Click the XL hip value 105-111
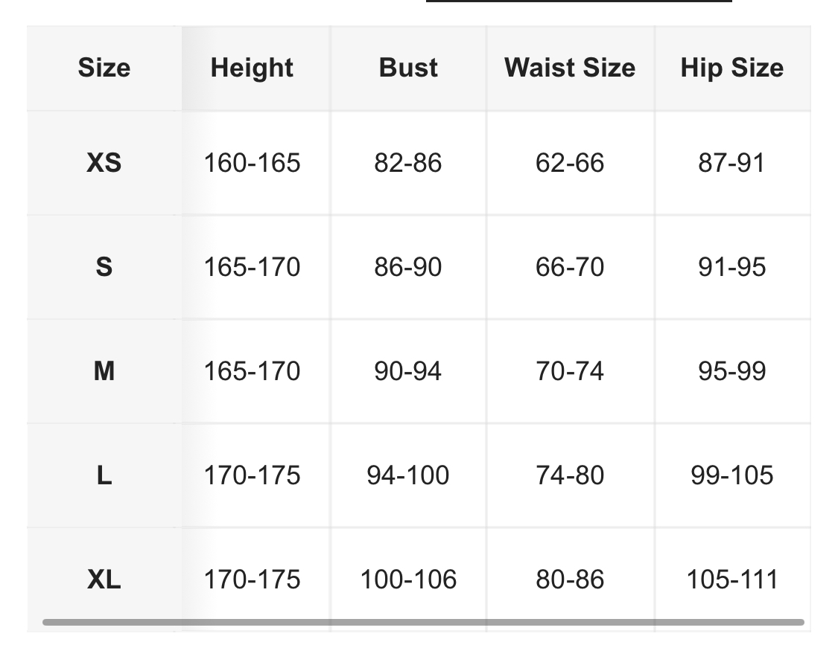 coord(731,579)
